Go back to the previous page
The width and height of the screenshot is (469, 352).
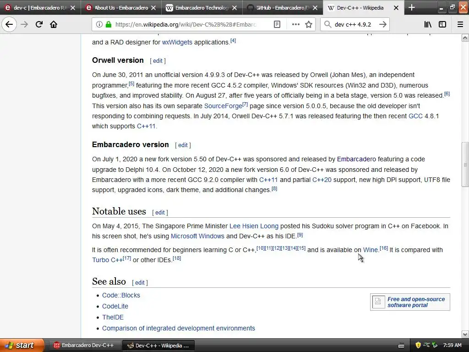point(9,24)
